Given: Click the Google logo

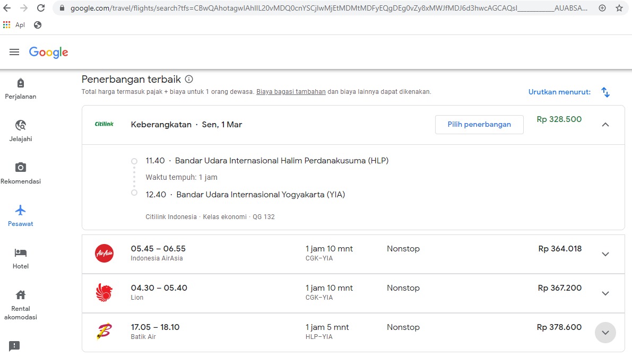Looking at the screenshot, I should [x=48, y=53].
